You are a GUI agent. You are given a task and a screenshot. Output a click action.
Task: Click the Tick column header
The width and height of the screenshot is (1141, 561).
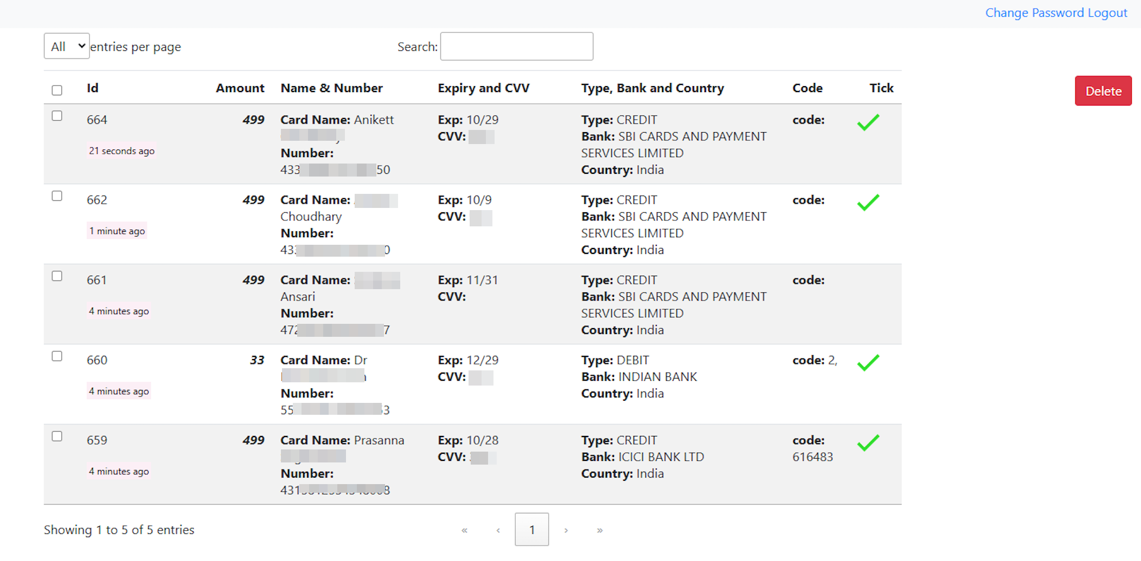(881, 88)
